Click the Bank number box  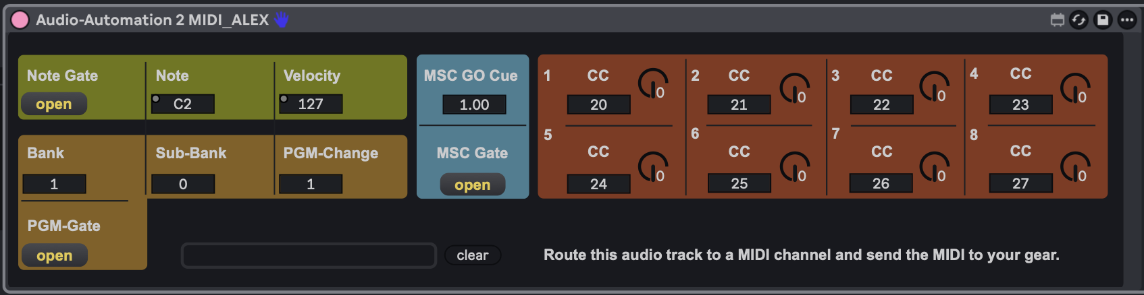click(54, 184)
